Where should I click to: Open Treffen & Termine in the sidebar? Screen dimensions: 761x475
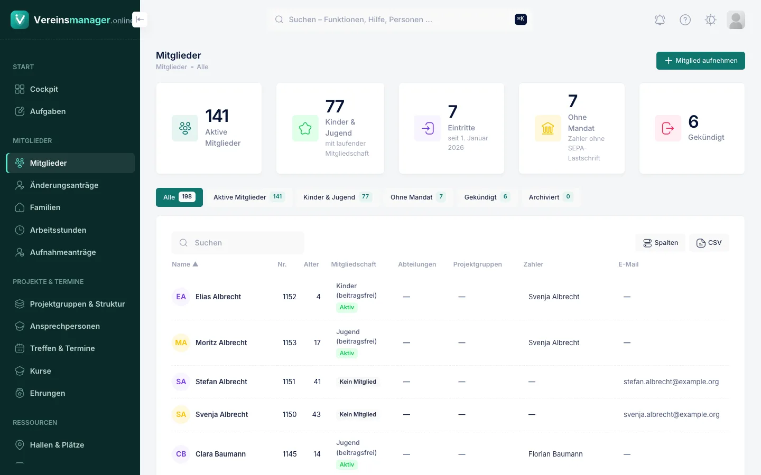click(70, 348)
